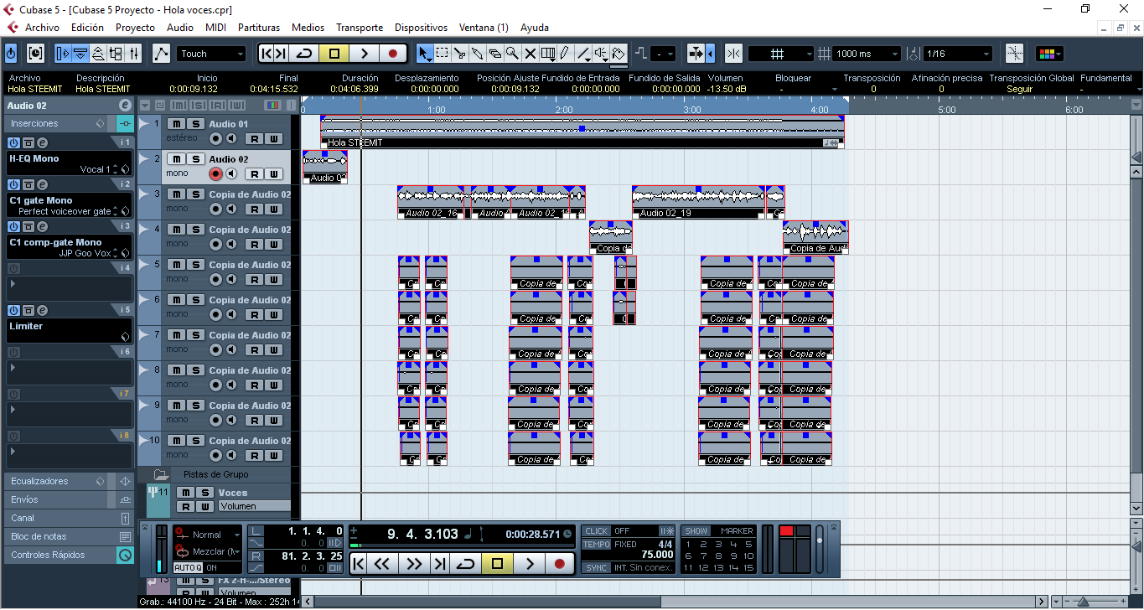Open the Archivo menu
The height and width of the screenshot is (610, 1144).
tap(42, 28)
